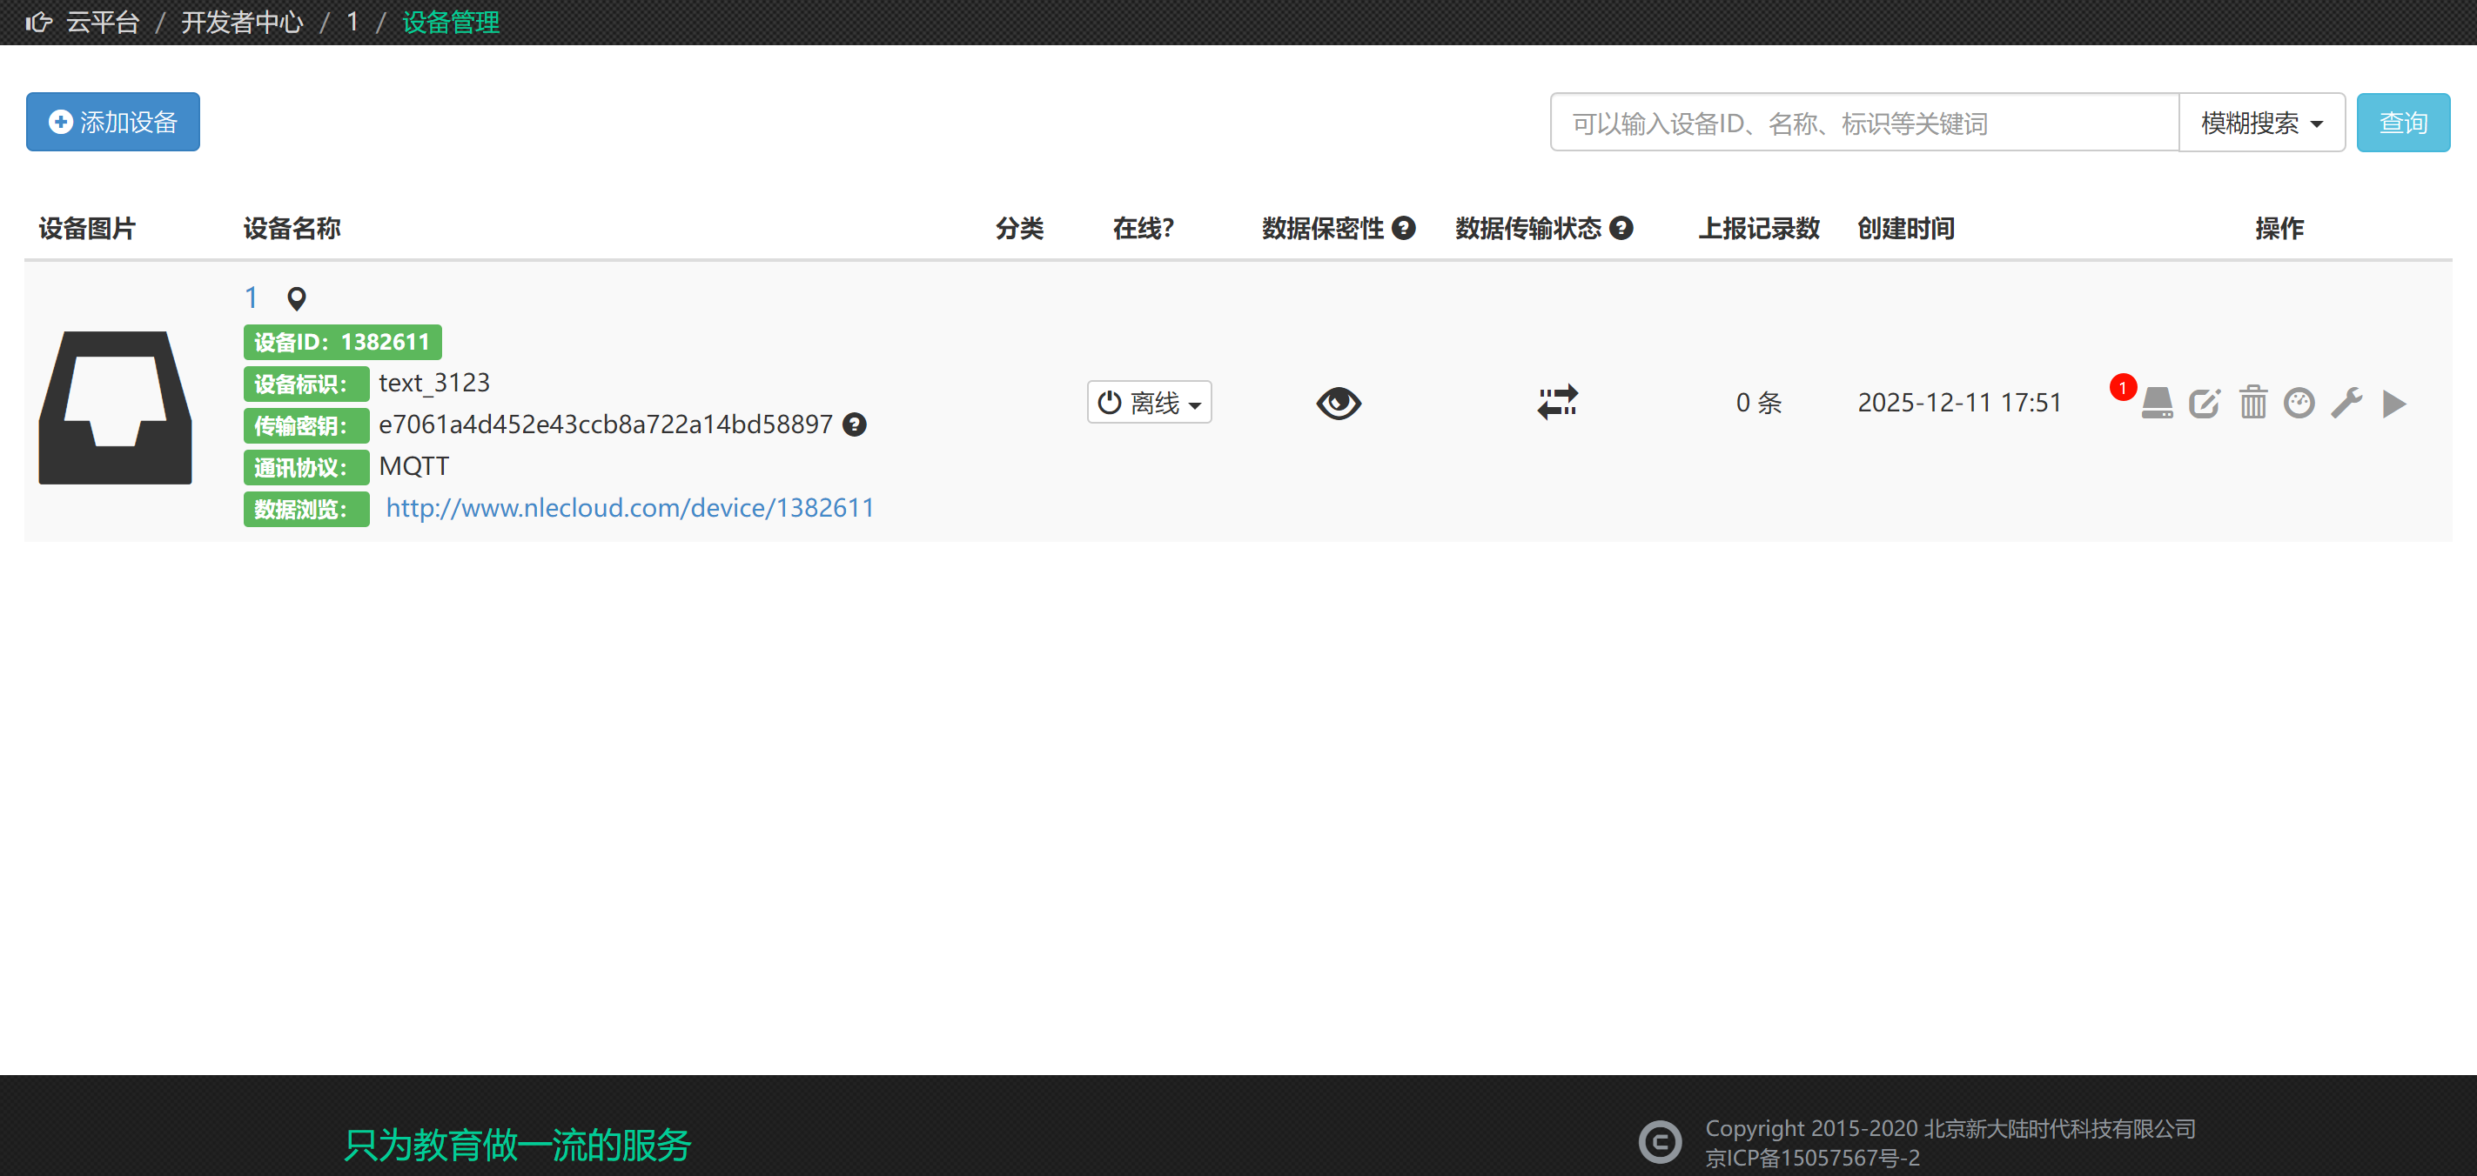Click the wrench settings icon
The height and width of the screenshot is (1176, 2477).
coord(2346,403)
